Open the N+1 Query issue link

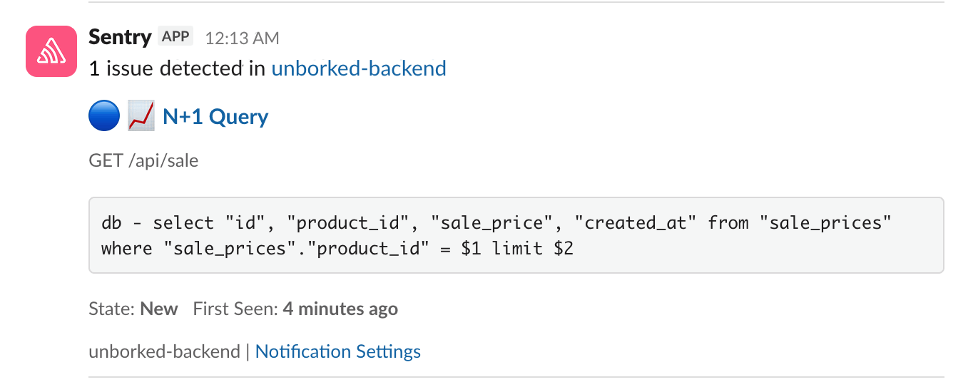[215, 117]
